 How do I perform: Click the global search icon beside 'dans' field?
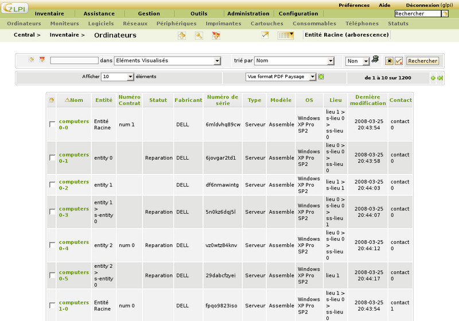(42, 60)
